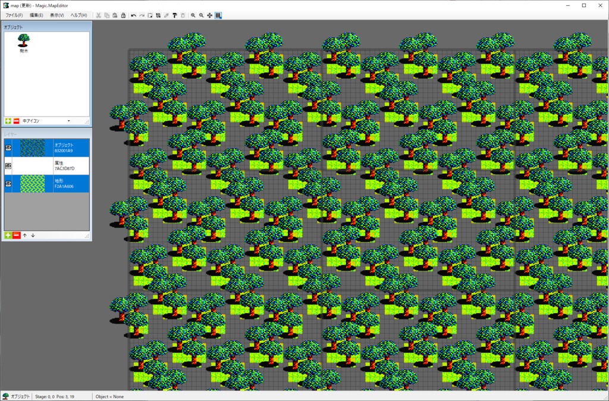Viewport: 609px width, 401px height.
Task: Hide the オブジェクト layer via eye icon
Action: coord(8,148)
